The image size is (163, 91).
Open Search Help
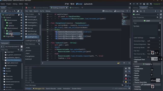tap(119, 11)
